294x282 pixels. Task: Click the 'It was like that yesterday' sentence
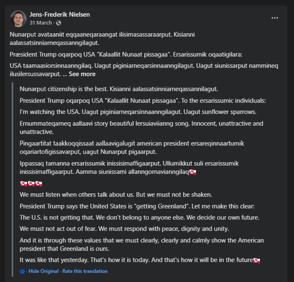click(136, 260)
